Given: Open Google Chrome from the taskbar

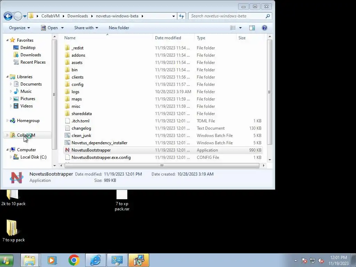Looking at the screenshot, I should [74, 260].
